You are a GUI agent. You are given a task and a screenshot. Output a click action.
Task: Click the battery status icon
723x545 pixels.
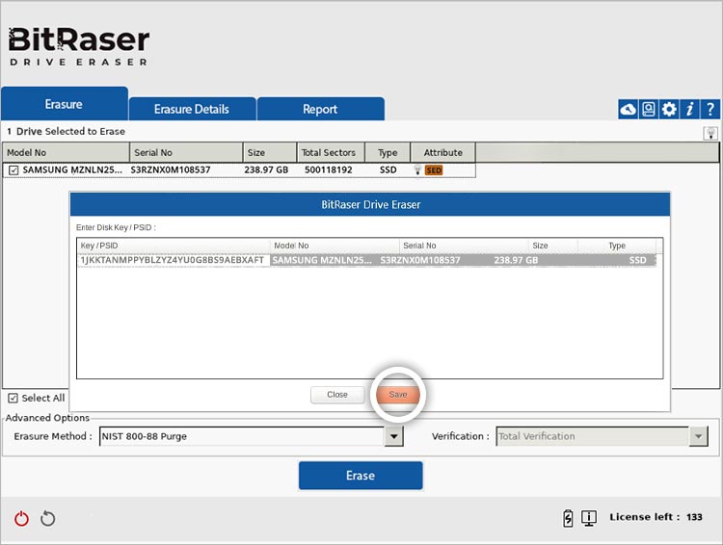click(568, 518)
